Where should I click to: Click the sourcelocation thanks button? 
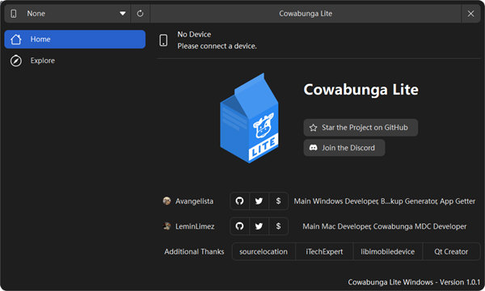point(264,251)
